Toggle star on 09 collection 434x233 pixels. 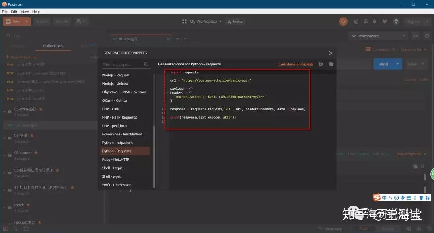(57, 170)
